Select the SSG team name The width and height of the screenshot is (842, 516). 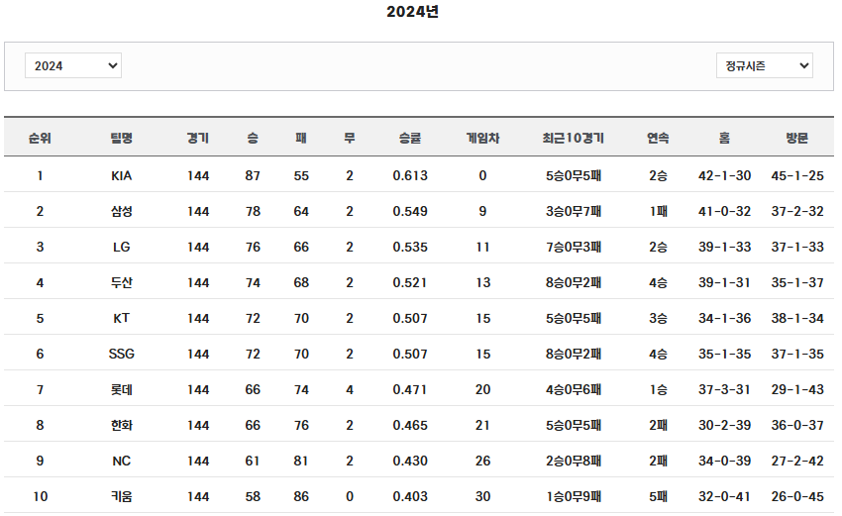coord(122,354)
